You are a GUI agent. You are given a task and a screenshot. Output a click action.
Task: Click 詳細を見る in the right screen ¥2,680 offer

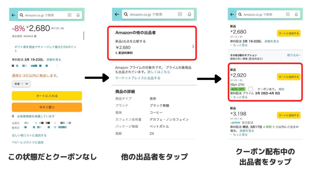coord(272,41)
